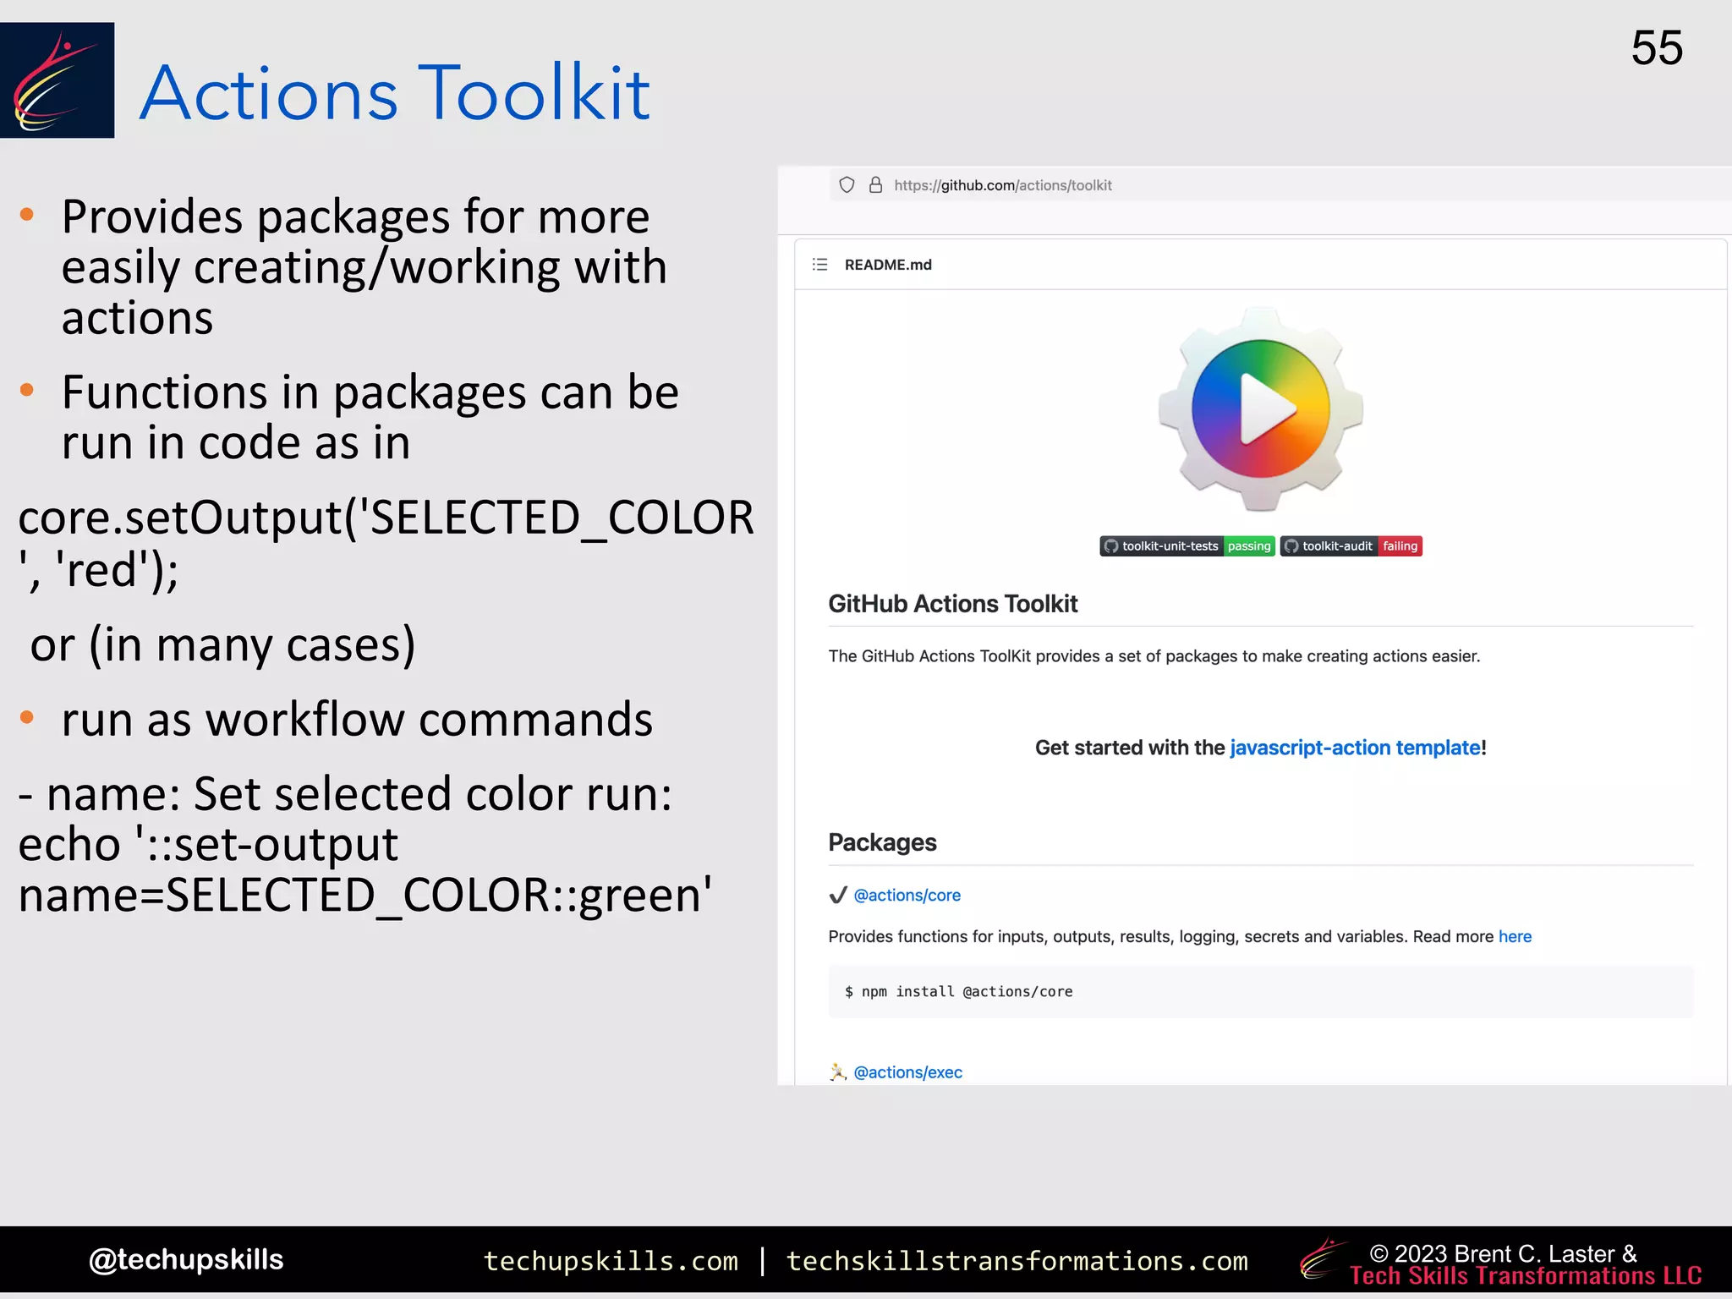The width and height of the screenshot is (1732, 1299).
Task: Click the top-left presentation logo
Action: pos(57,80)
